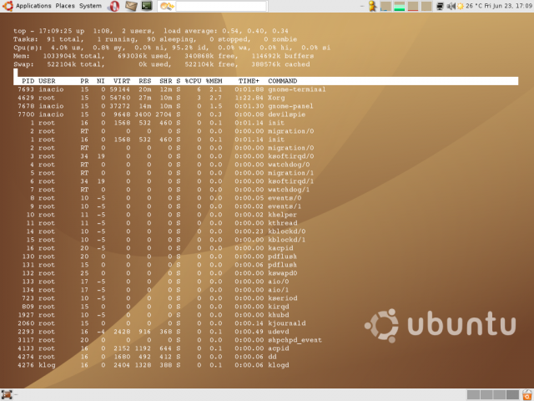Click the 'khelper' process name
Viewport: 534px width, 401px height.
(282, 215)
